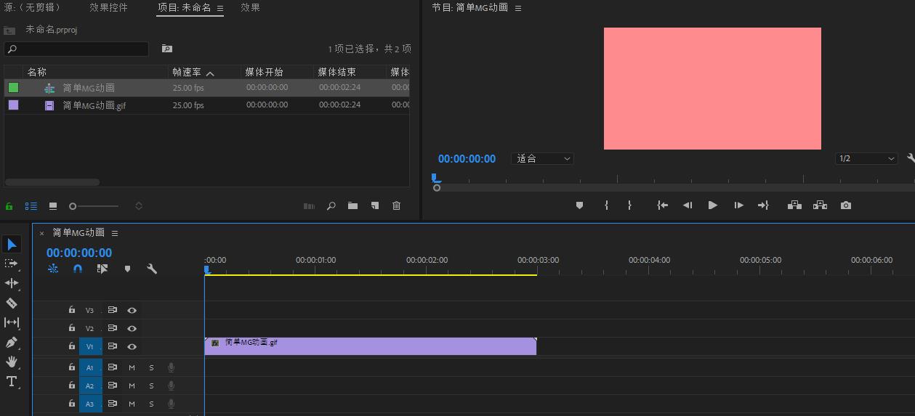Open playback resolution '1/2' dropdown
This screenshot has width=915, height=416.
866,158
